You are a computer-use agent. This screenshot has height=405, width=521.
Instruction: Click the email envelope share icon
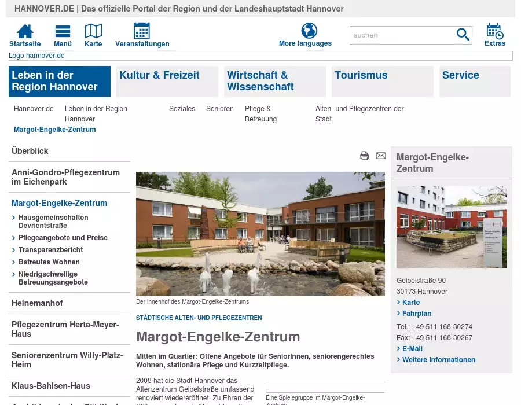(381, 156)
